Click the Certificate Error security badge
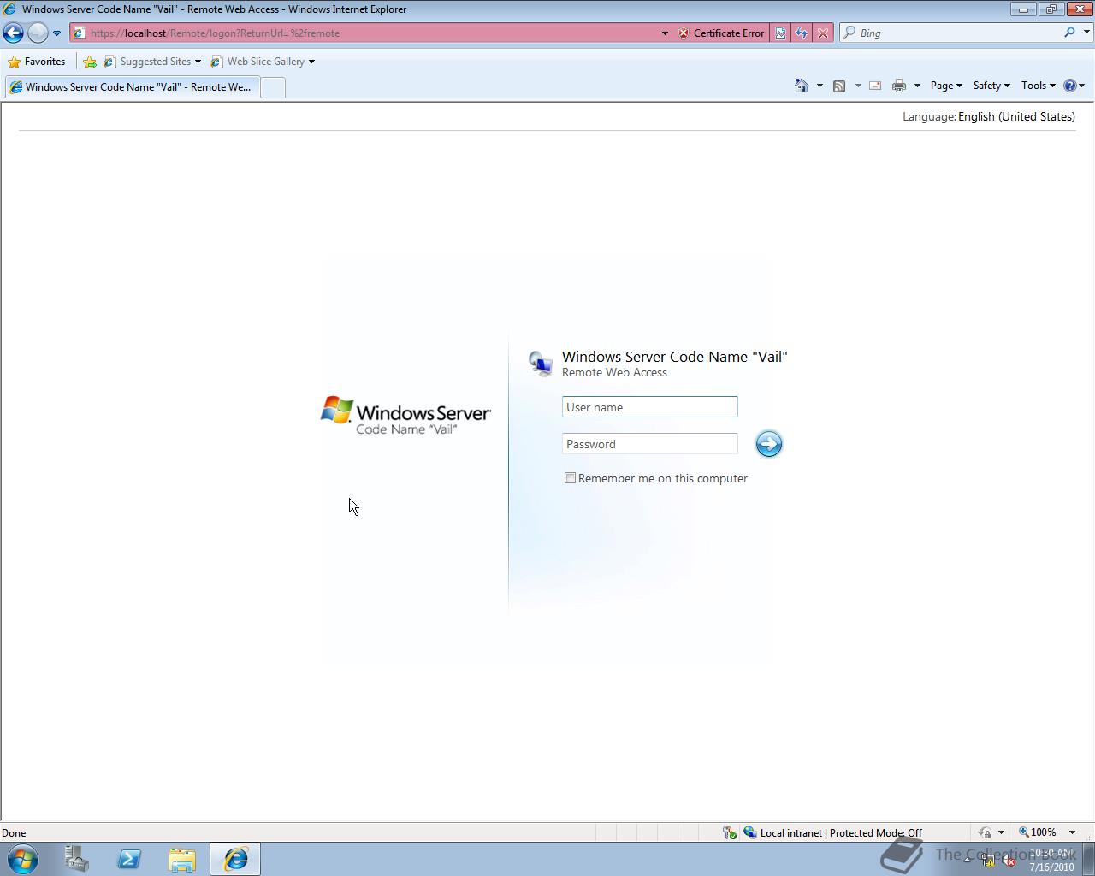The width and height of the screenshot is (1095, 876). 721,33
